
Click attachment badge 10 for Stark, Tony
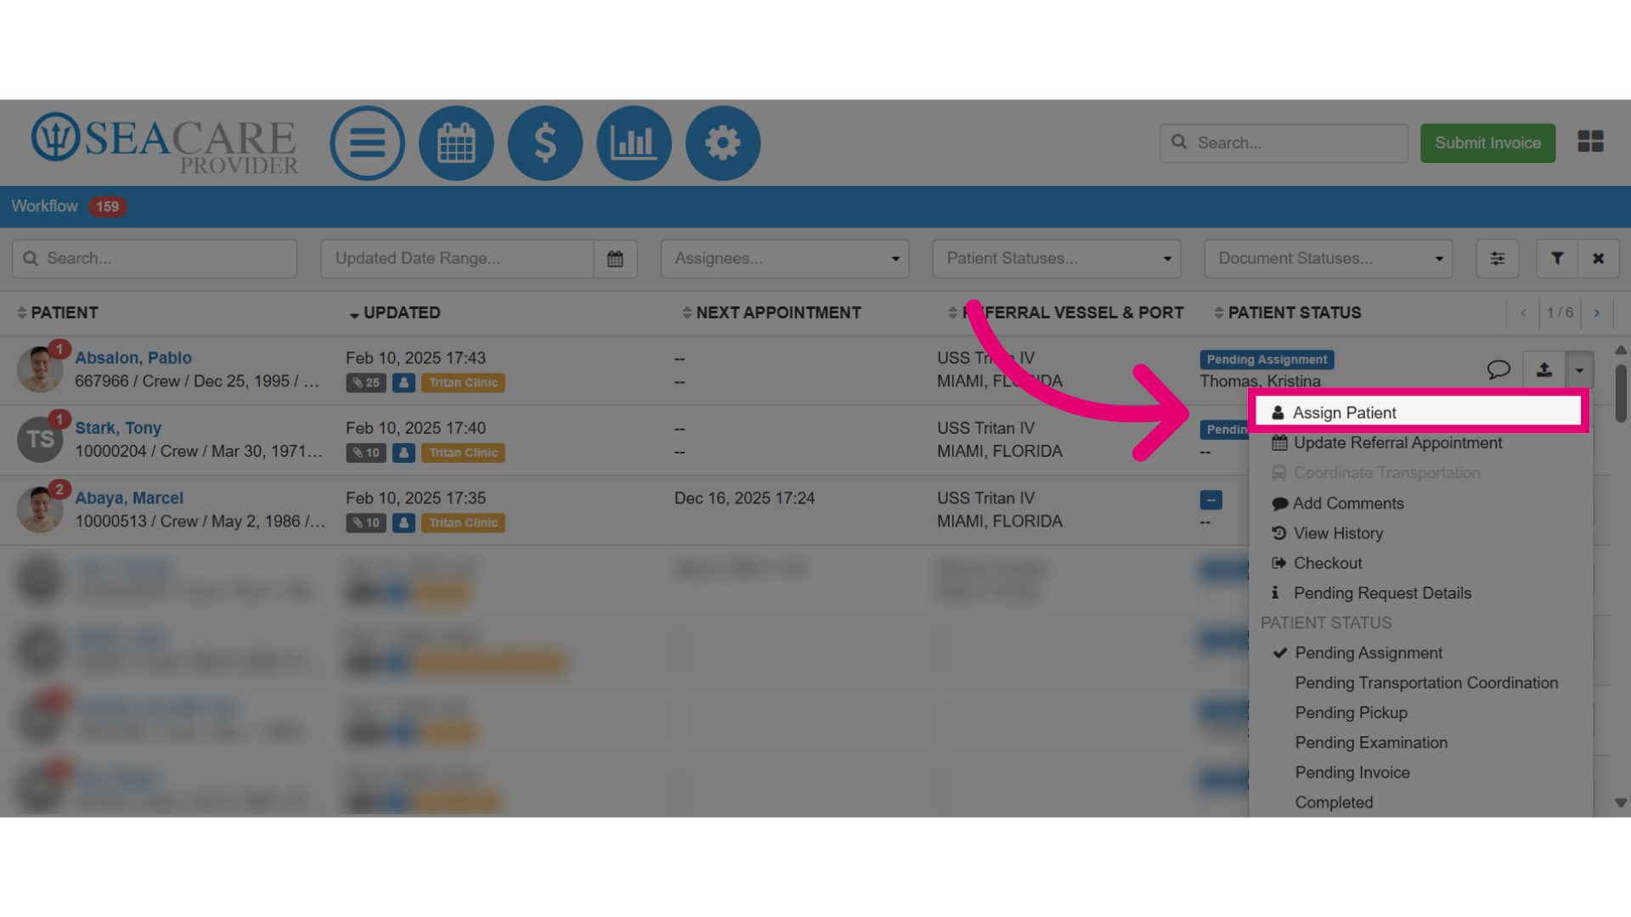coord(366,453)
